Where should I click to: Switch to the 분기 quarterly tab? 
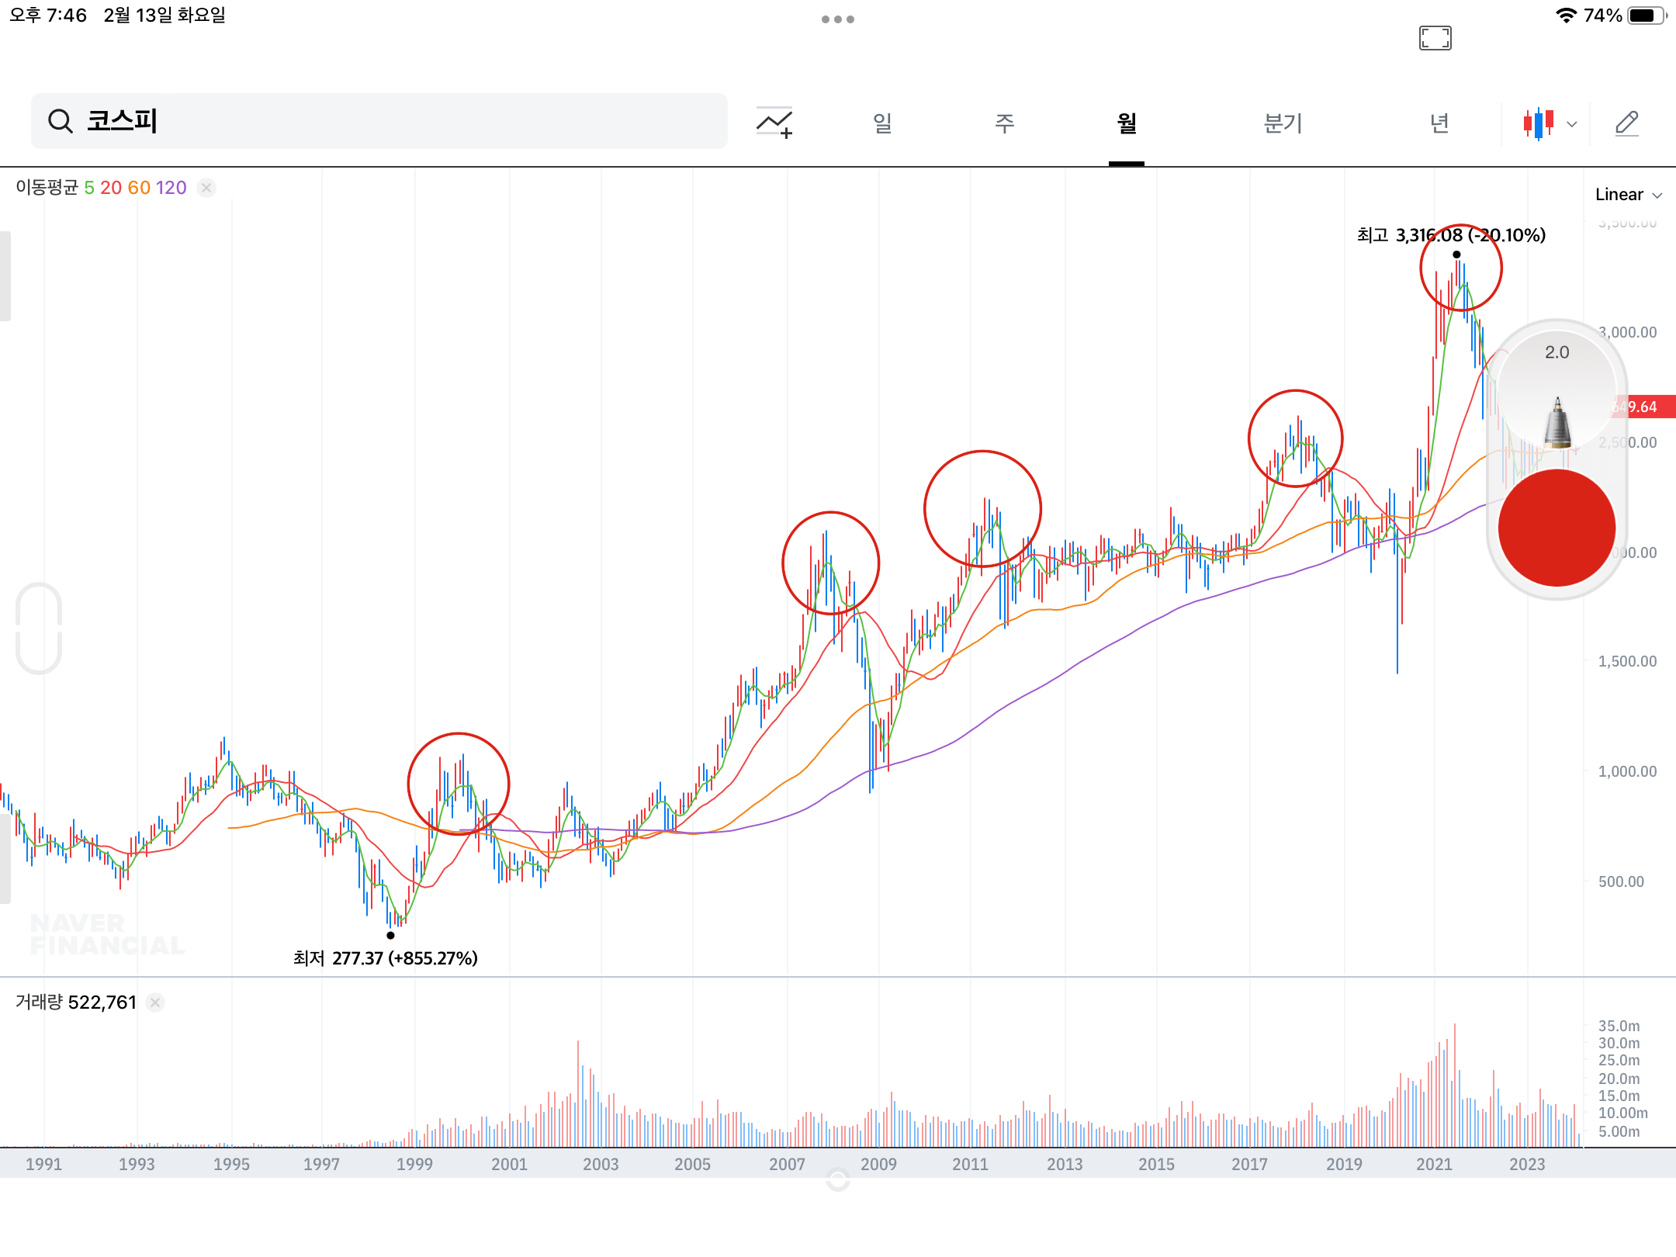1283,123
